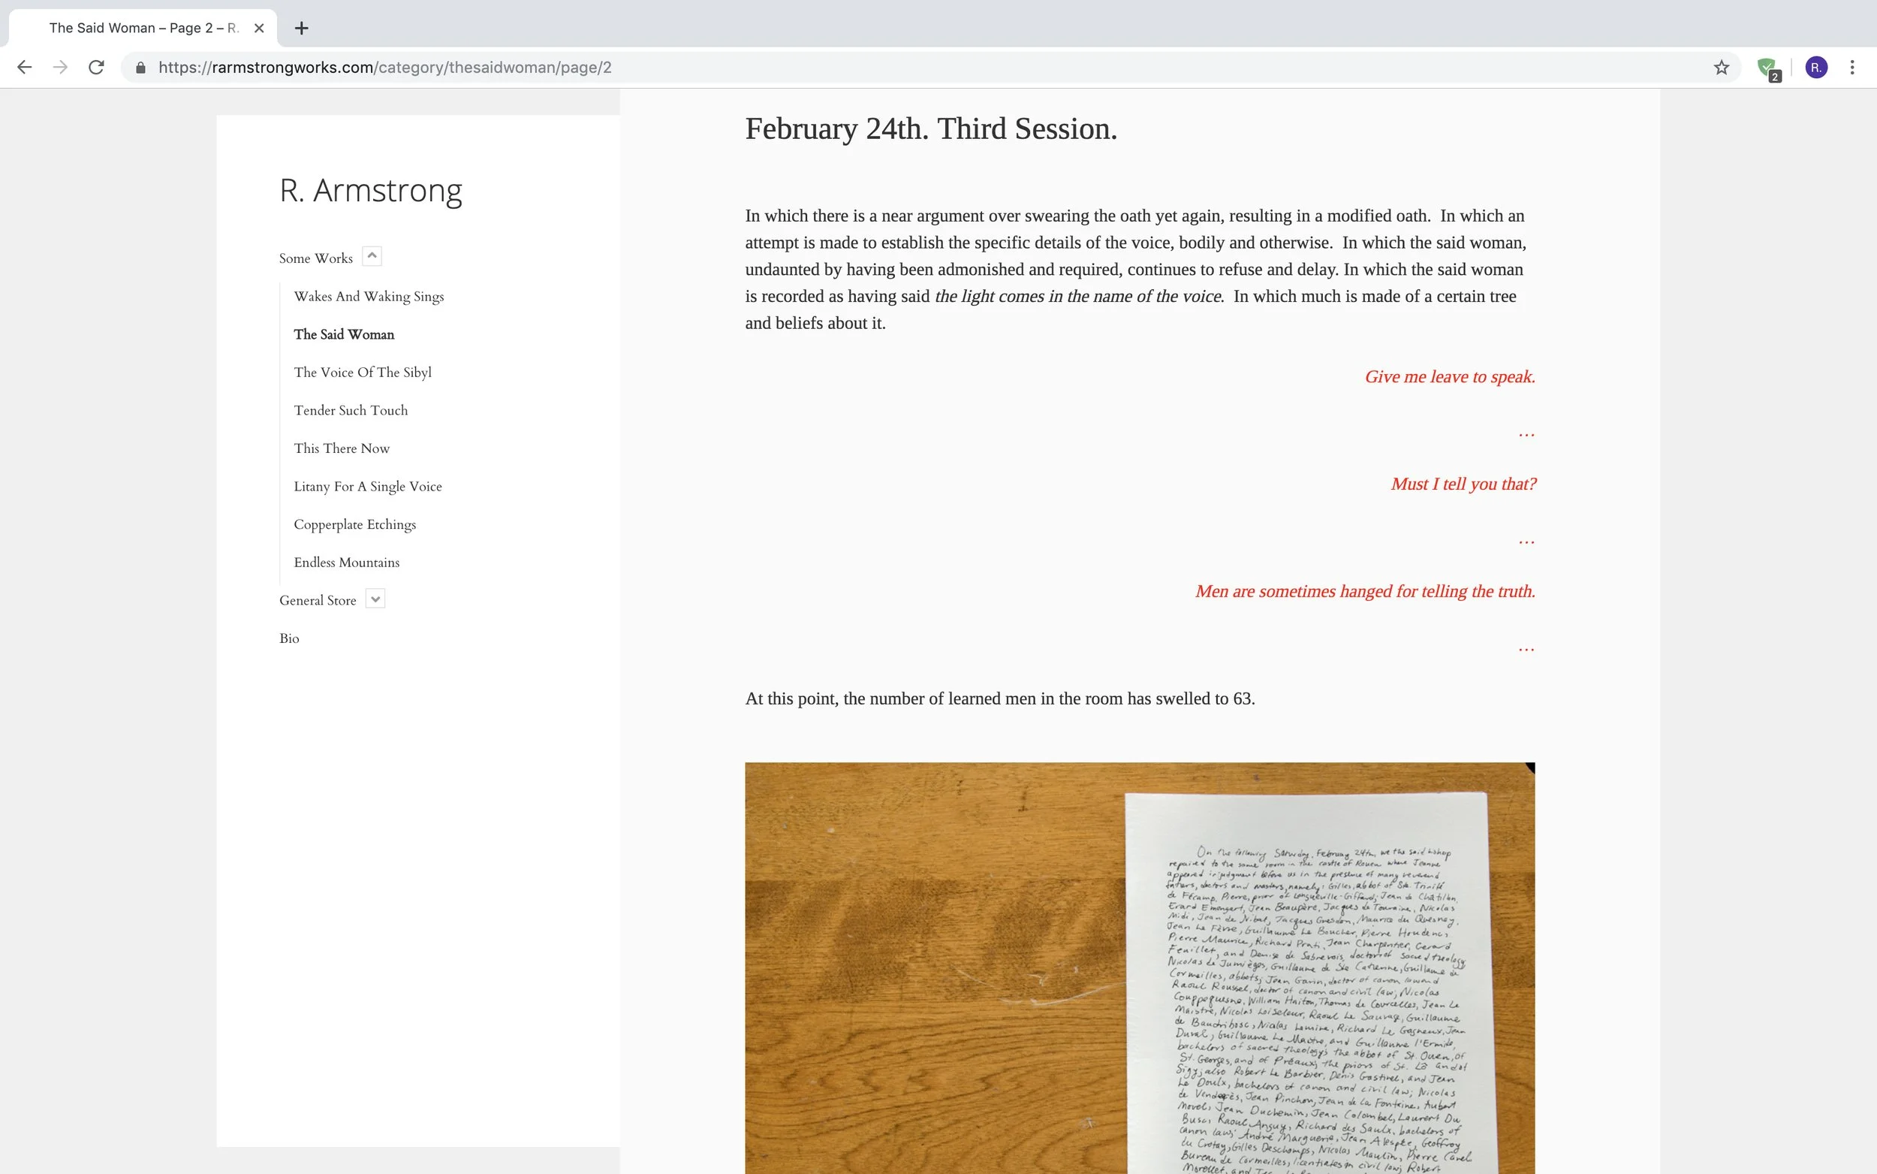The image size is (1877, 1174).
Task: Go to Copperplate Etchings
Action: tap(354, 525)
